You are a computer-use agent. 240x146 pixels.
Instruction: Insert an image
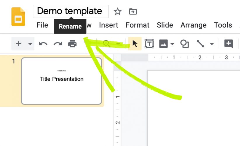tap(164, 44)
